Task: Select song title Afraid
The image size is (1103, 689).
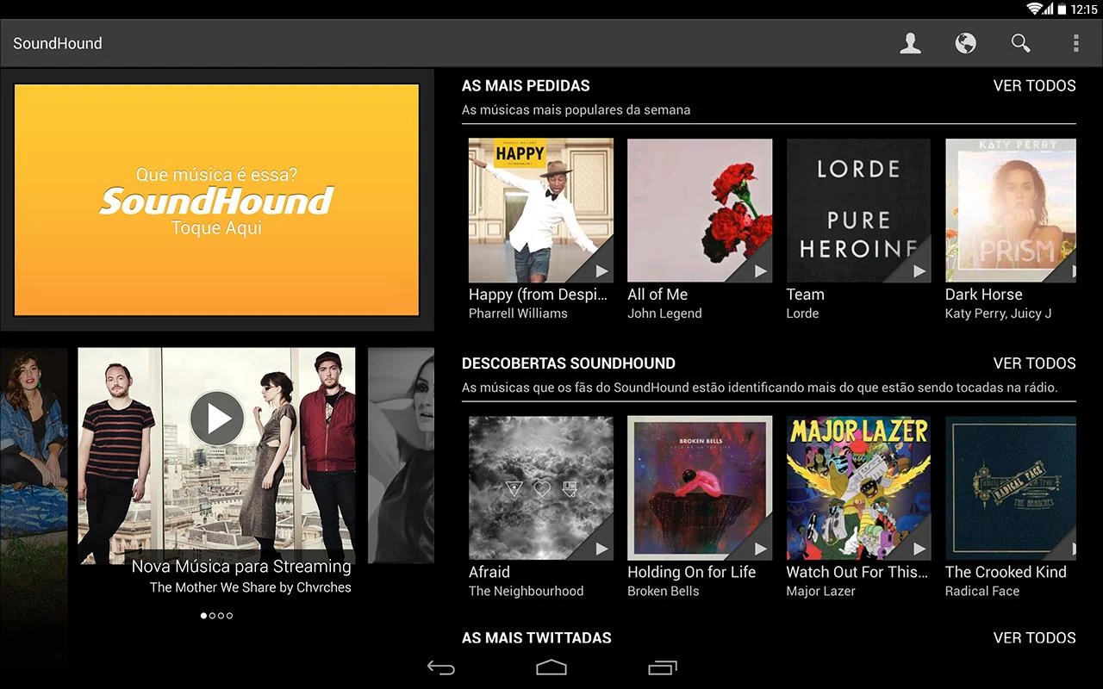Action: pyautogui.click(x=489, y=572)
